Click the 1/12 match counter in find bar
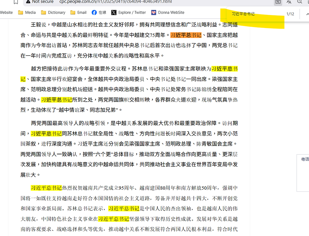309x236 pixels. 290,14
